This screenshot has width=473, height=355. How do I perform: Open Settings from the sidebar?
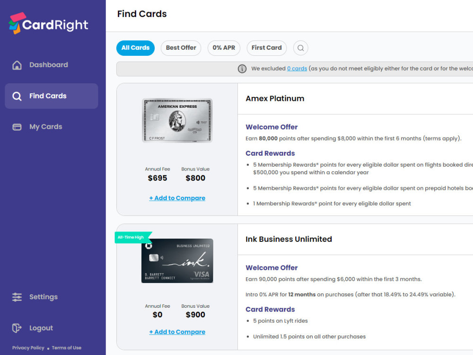coord(44,297)
